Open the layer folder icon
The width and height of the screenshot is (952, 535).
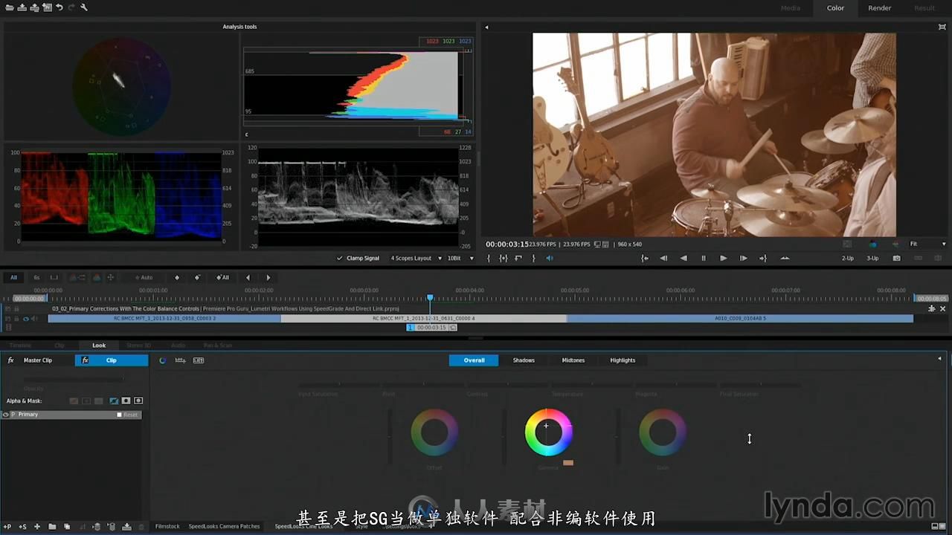pos(52,526)
